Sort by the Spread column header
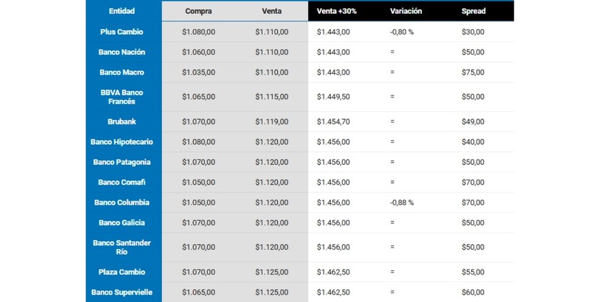The height and width of the screenshot is (302, 600). [x=473, y=11]
